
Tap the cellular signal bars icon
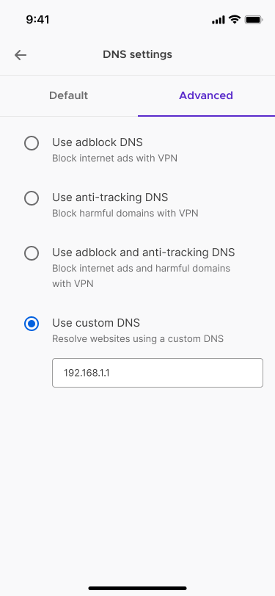[x=219, y=20]
